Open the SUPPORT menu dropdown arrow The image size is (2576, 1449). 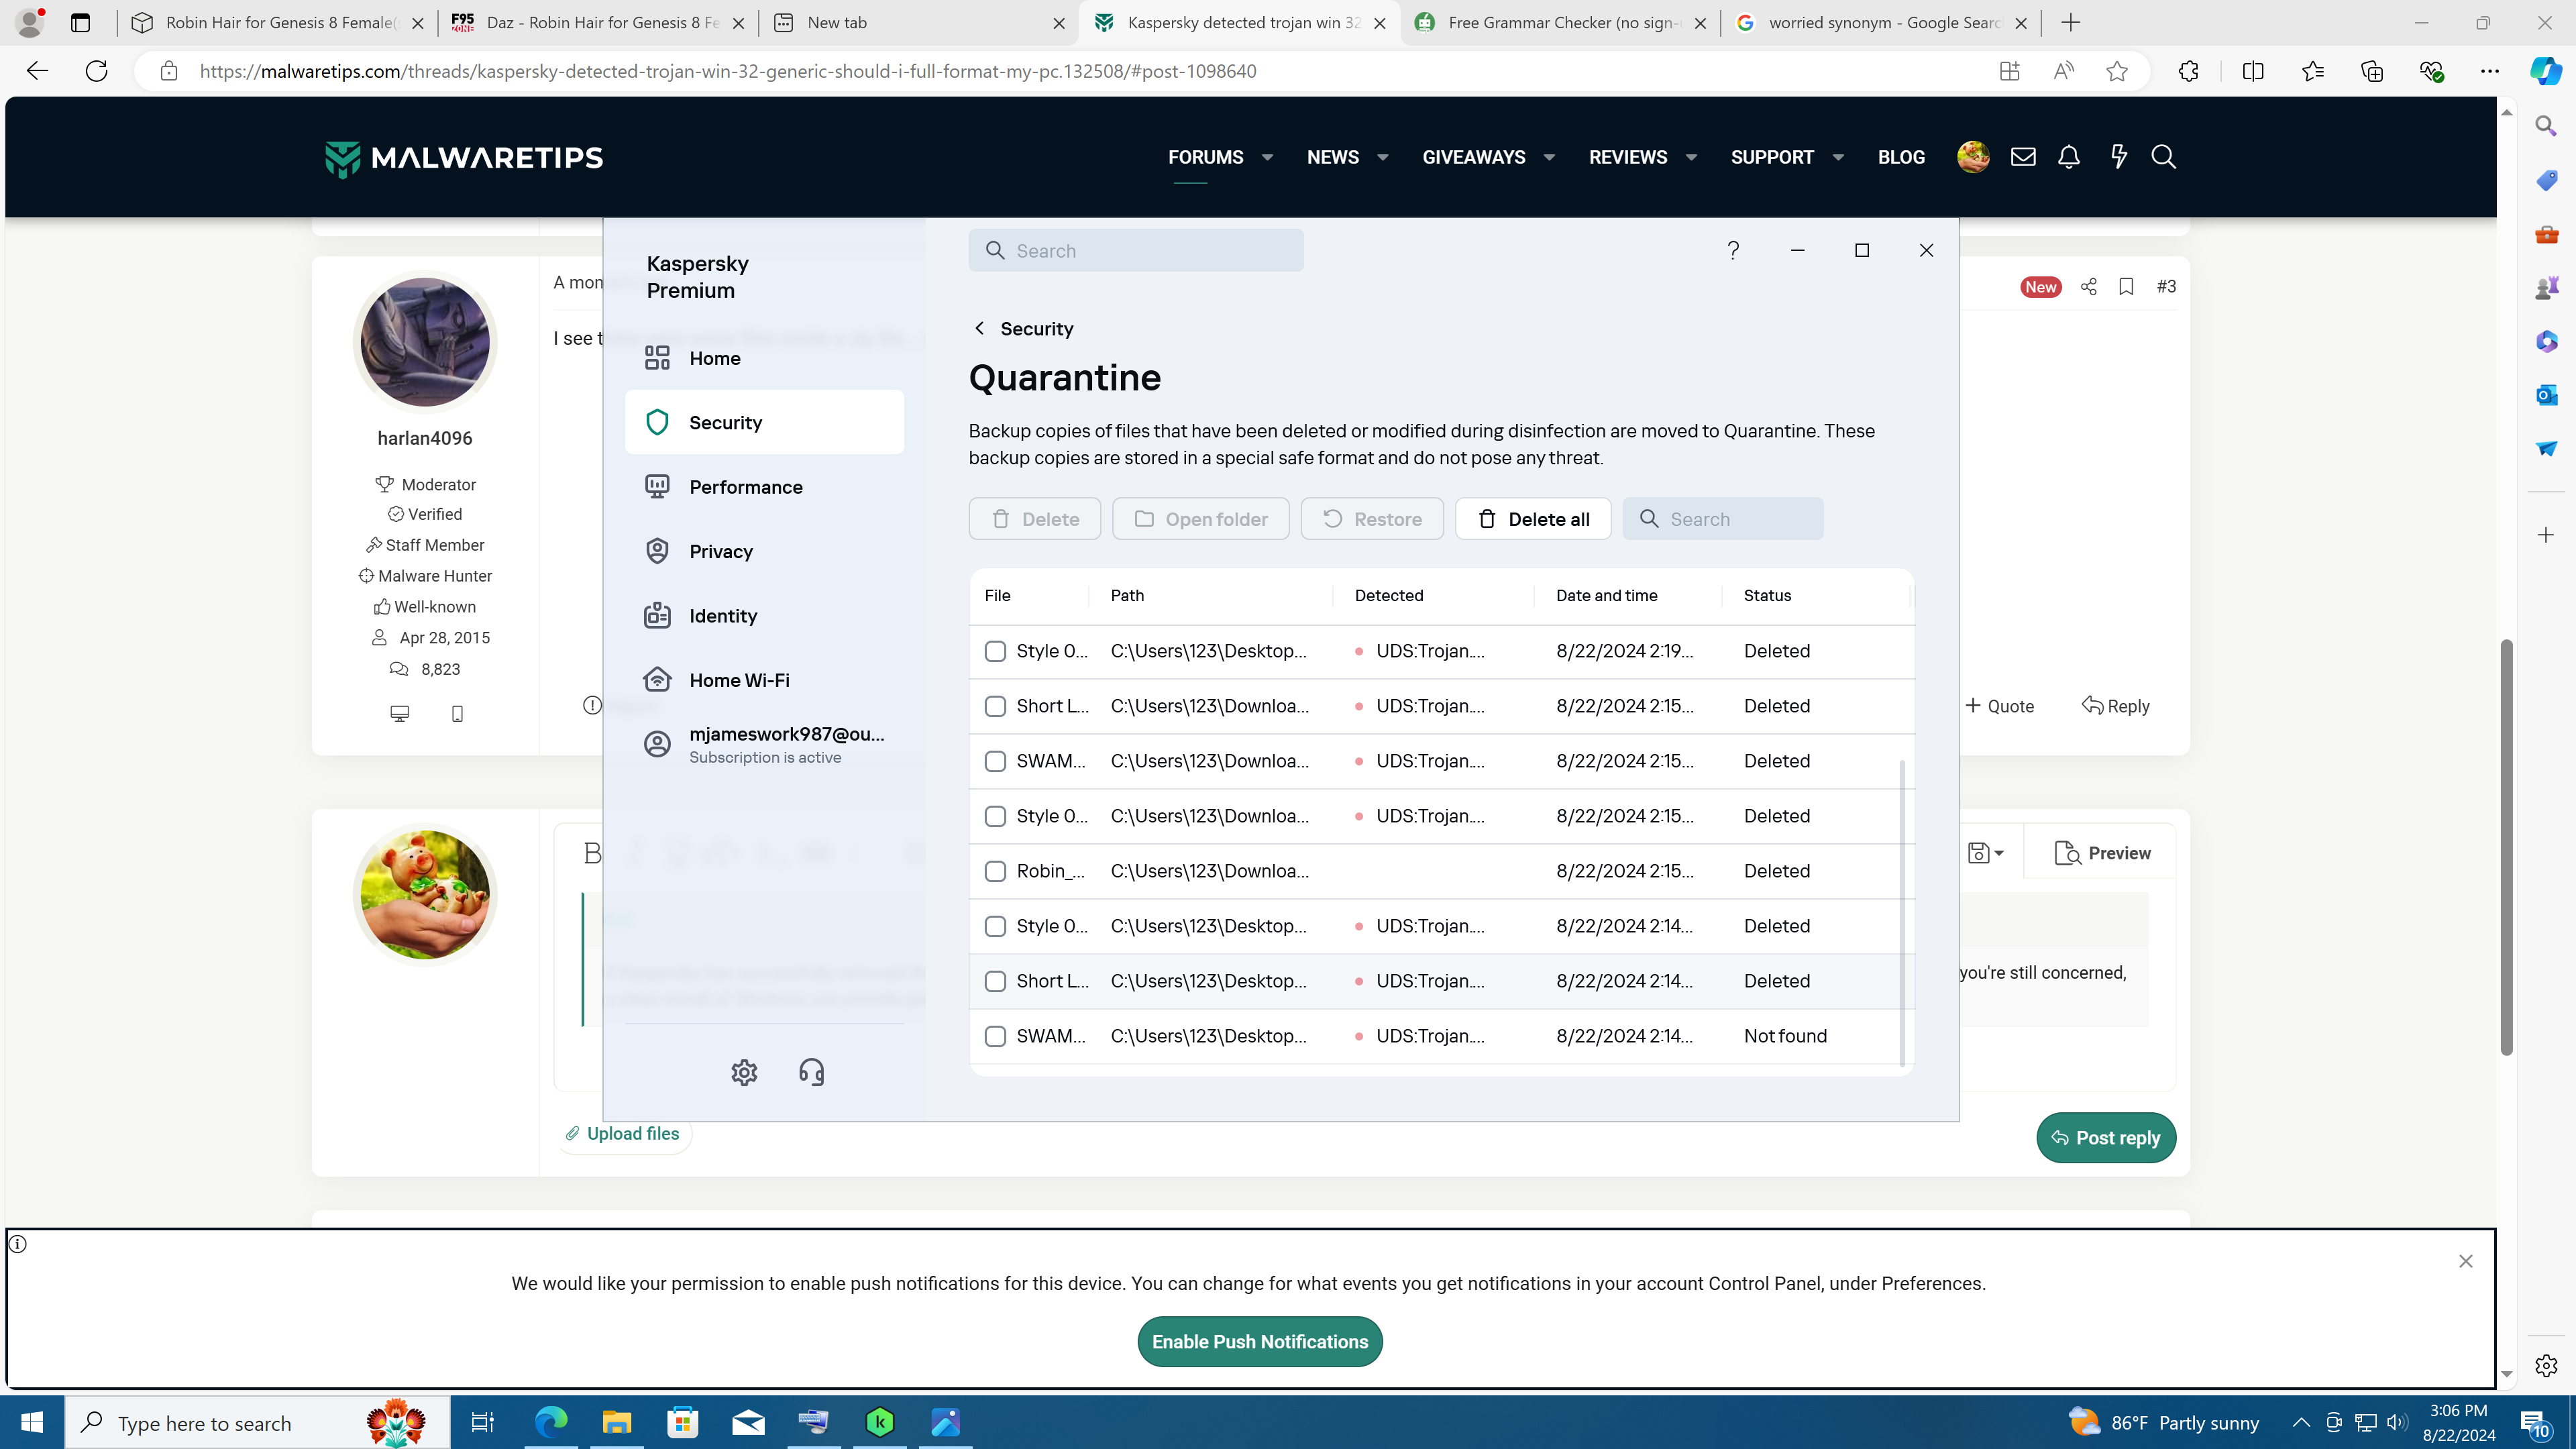point(1838,157)
